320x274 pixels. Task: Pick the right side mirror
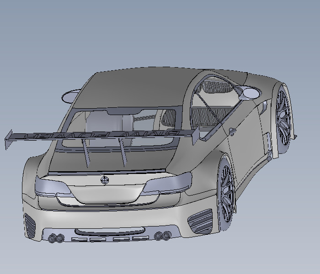[250, 93]
